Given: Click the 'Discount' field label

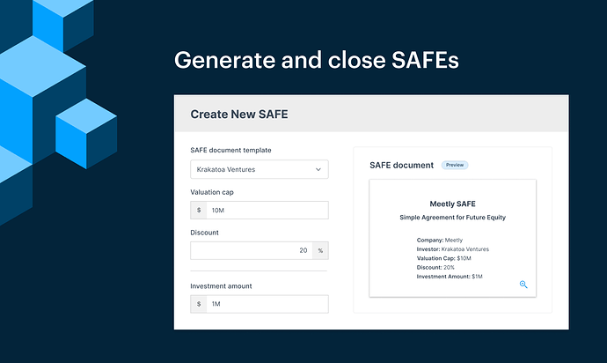Looking at the screenshot, I should point(204,233).
